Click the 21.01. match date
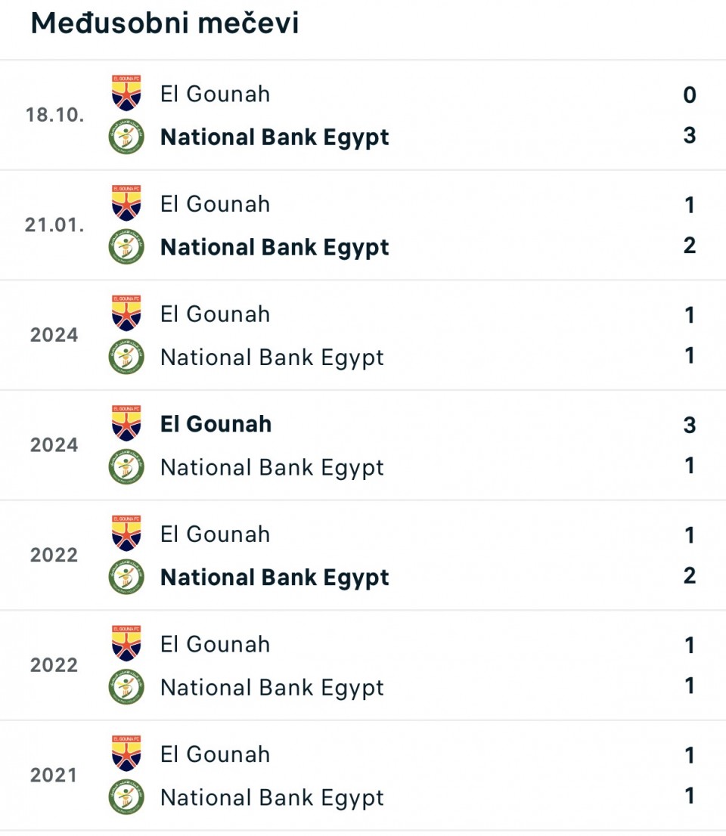The image size is (726, 836). [x=54, y=225]
